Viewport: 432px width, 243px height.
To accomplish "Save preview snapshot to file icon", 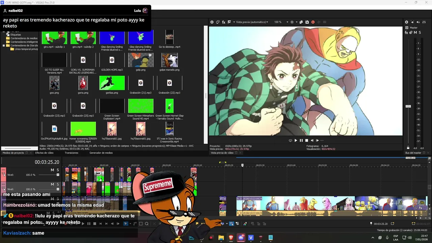I will tap(307, 22).
